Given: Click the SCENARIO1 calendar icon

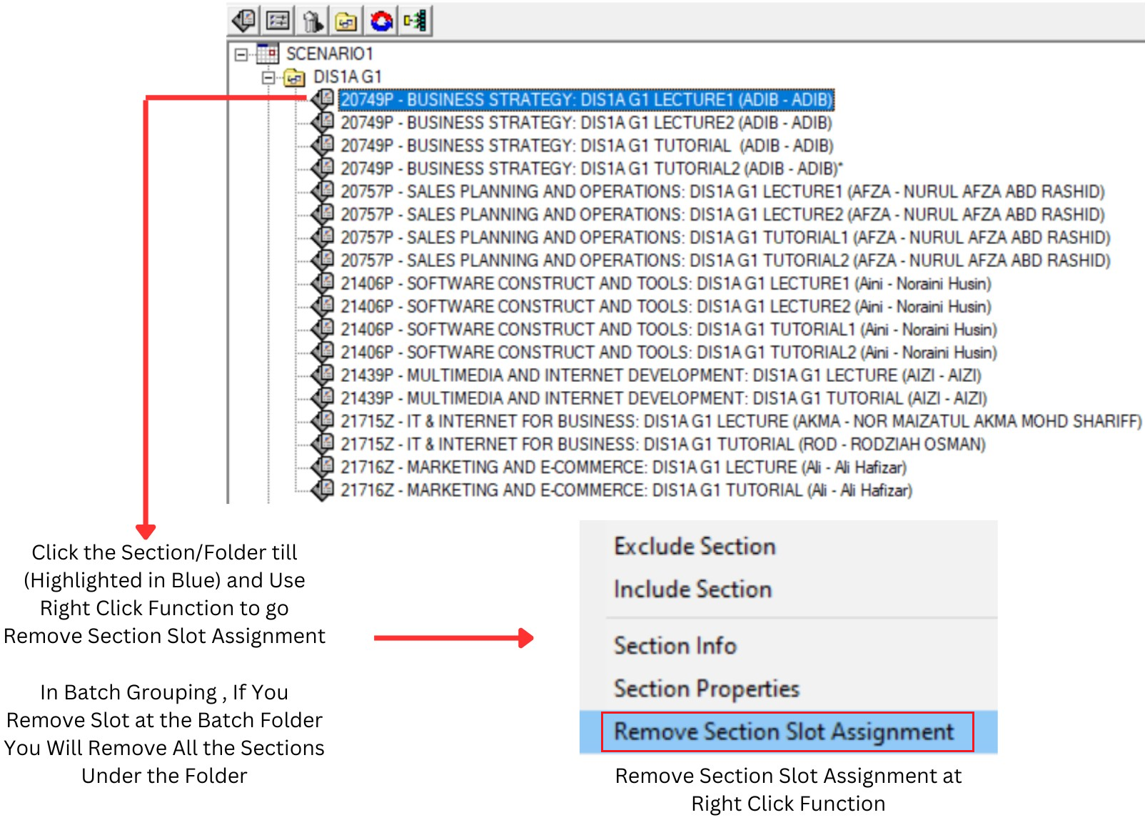Looking at the screenshot, I should [268, 54].
